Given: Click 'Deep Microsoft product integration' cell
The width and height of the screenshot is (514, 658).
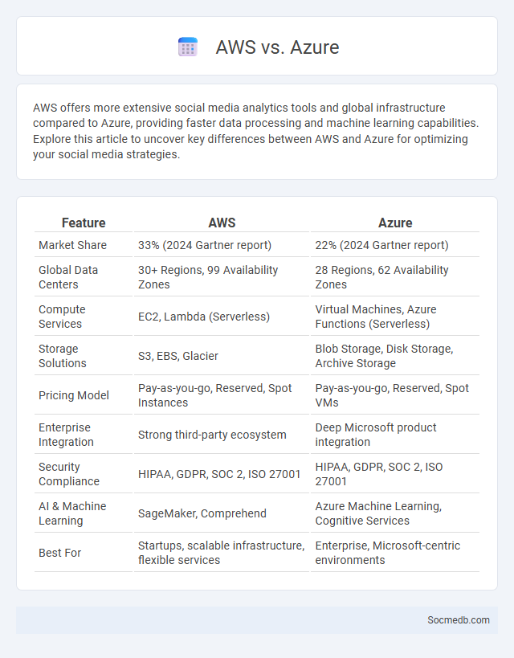Looking at the screenshot, I should click(x=376, y=435).
